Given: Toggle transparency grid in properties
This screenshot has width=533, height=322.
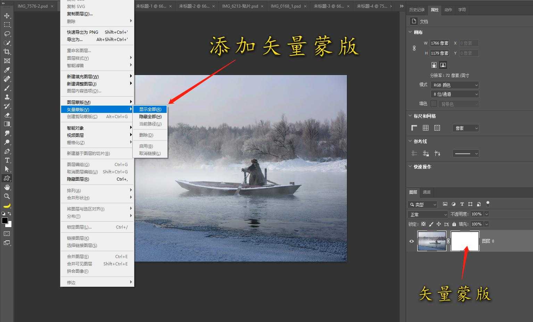Looking at the screenshot, I should point(437,128).
